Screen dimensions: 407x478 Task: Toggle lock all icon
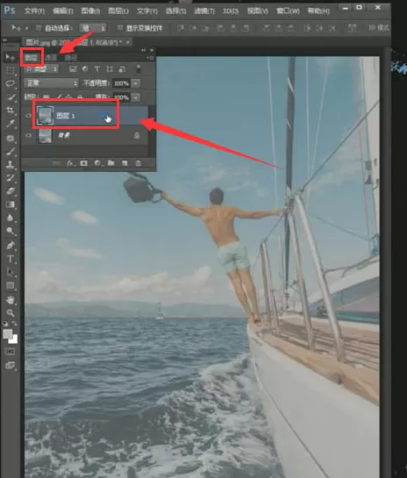point(80,97)
